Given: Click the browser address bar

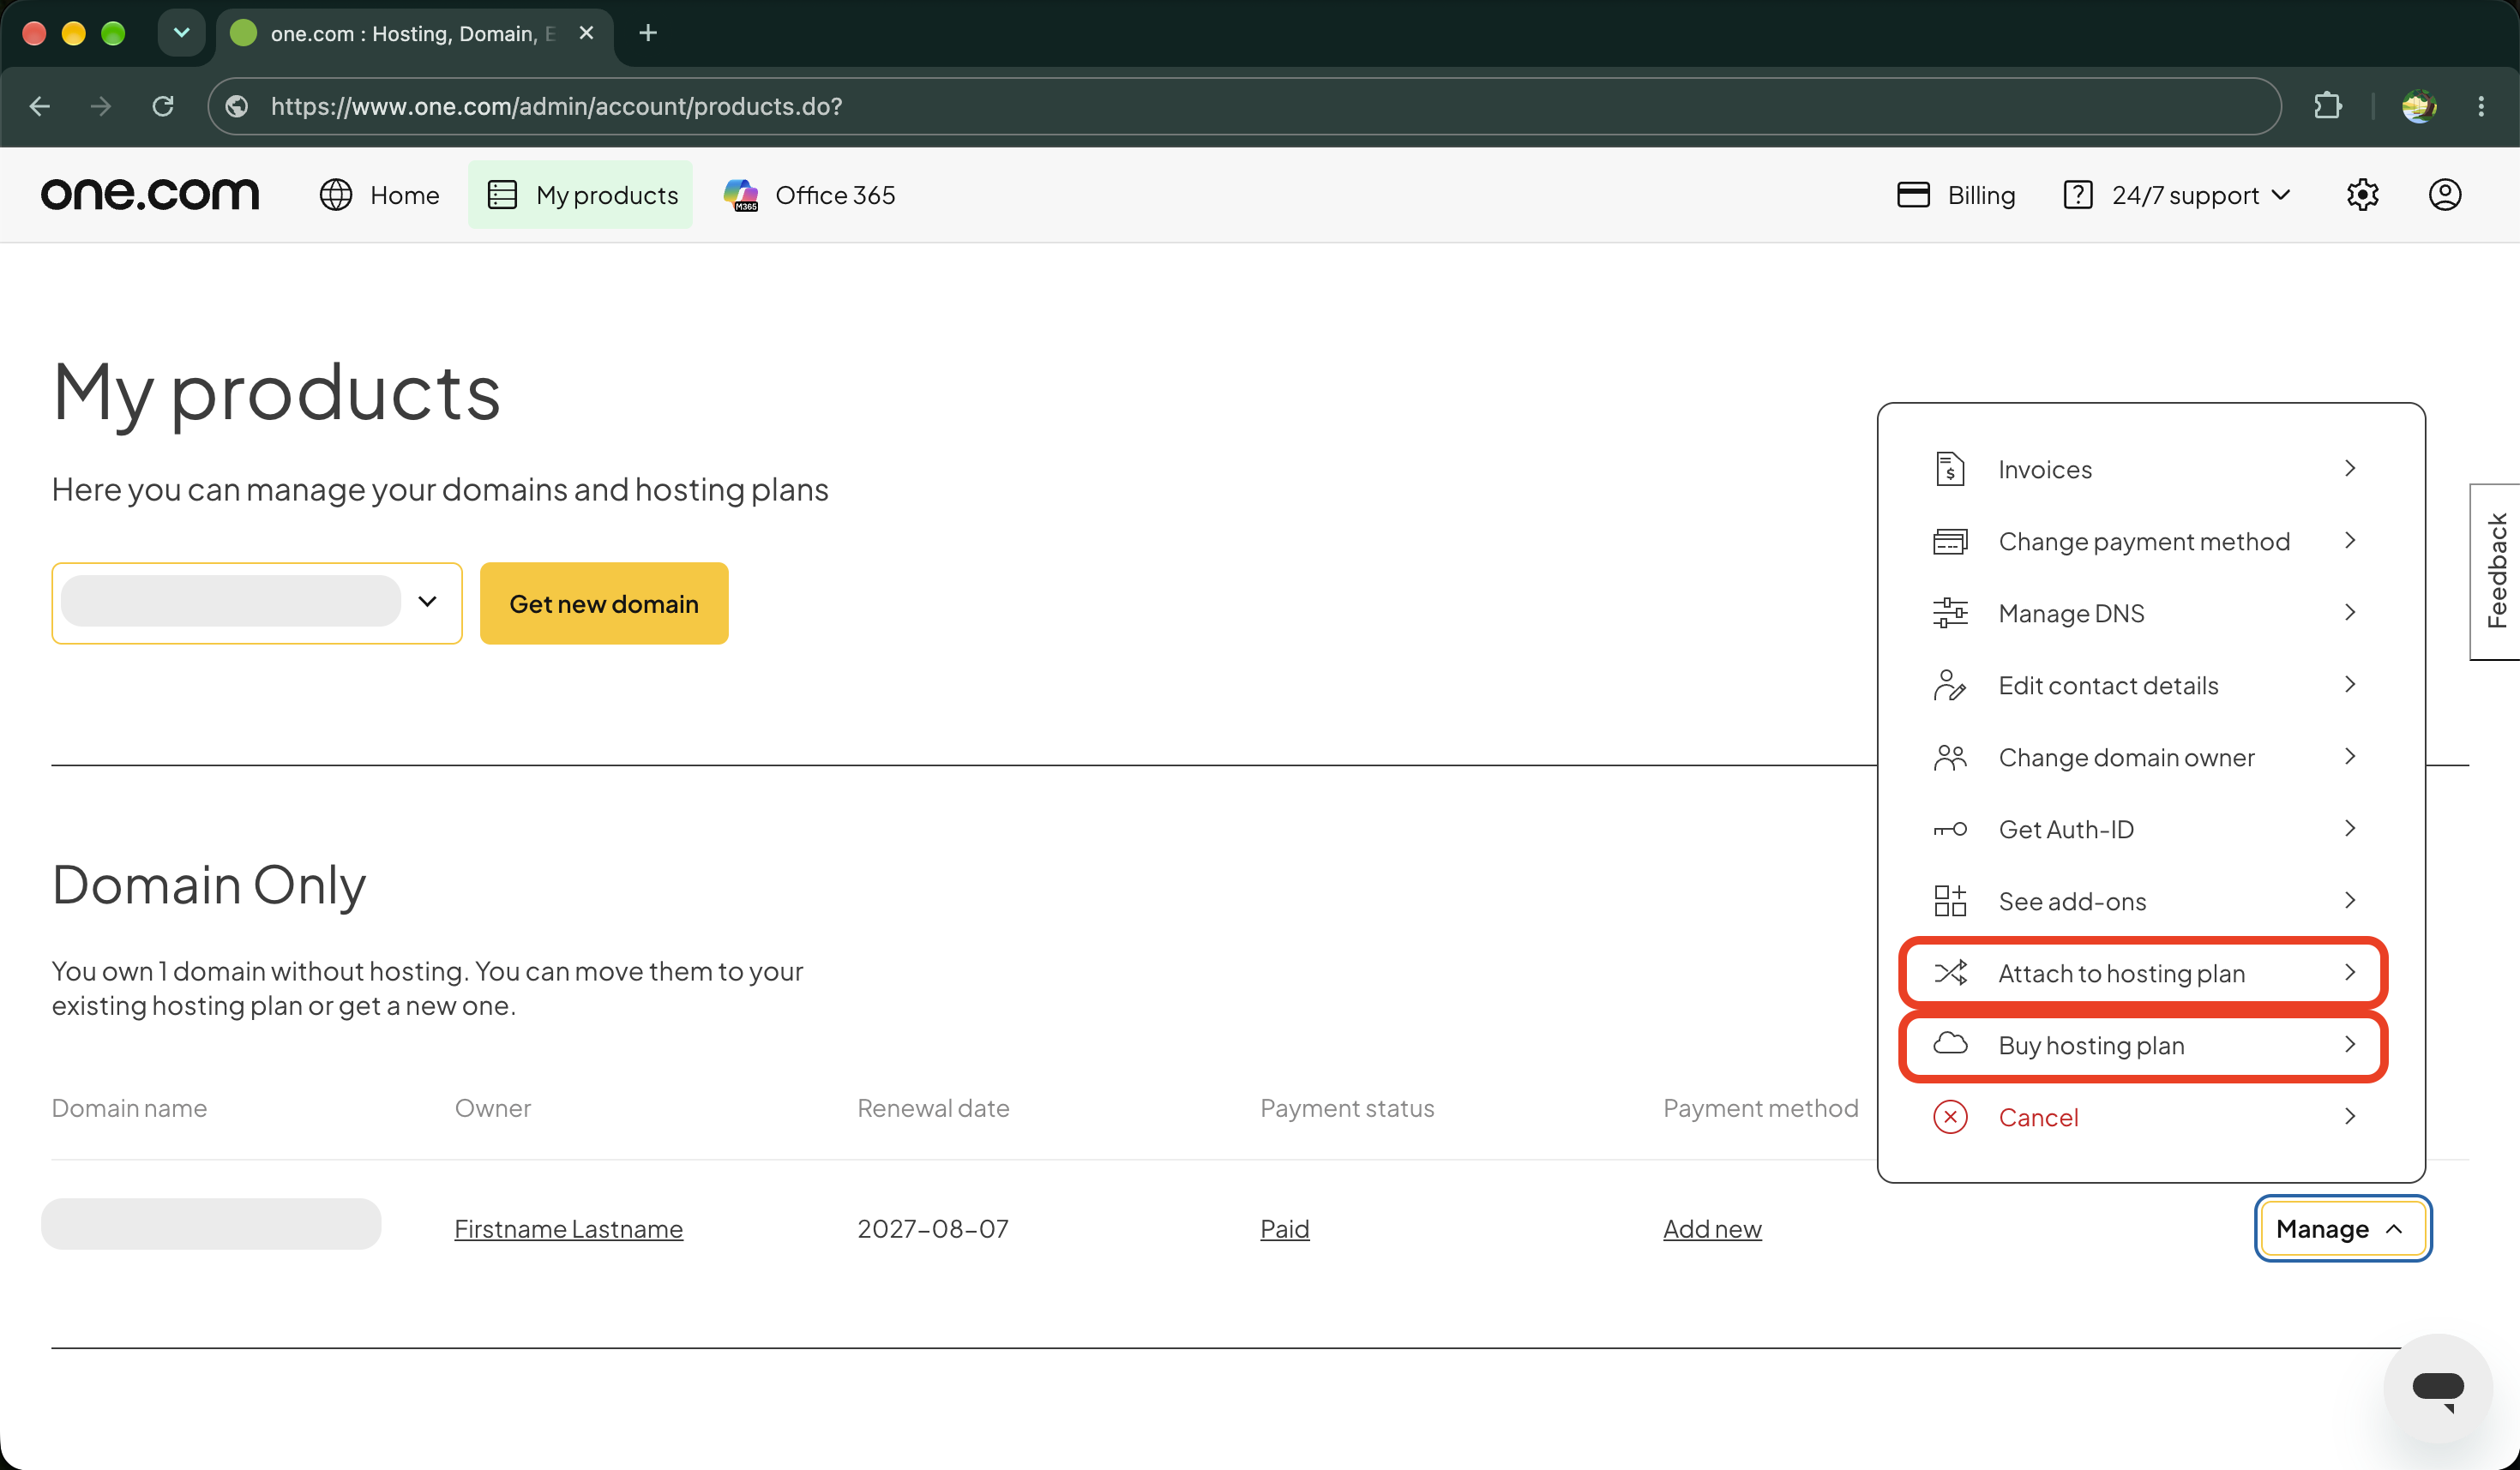Looking at the screenshot, I should pos(1244,106).
